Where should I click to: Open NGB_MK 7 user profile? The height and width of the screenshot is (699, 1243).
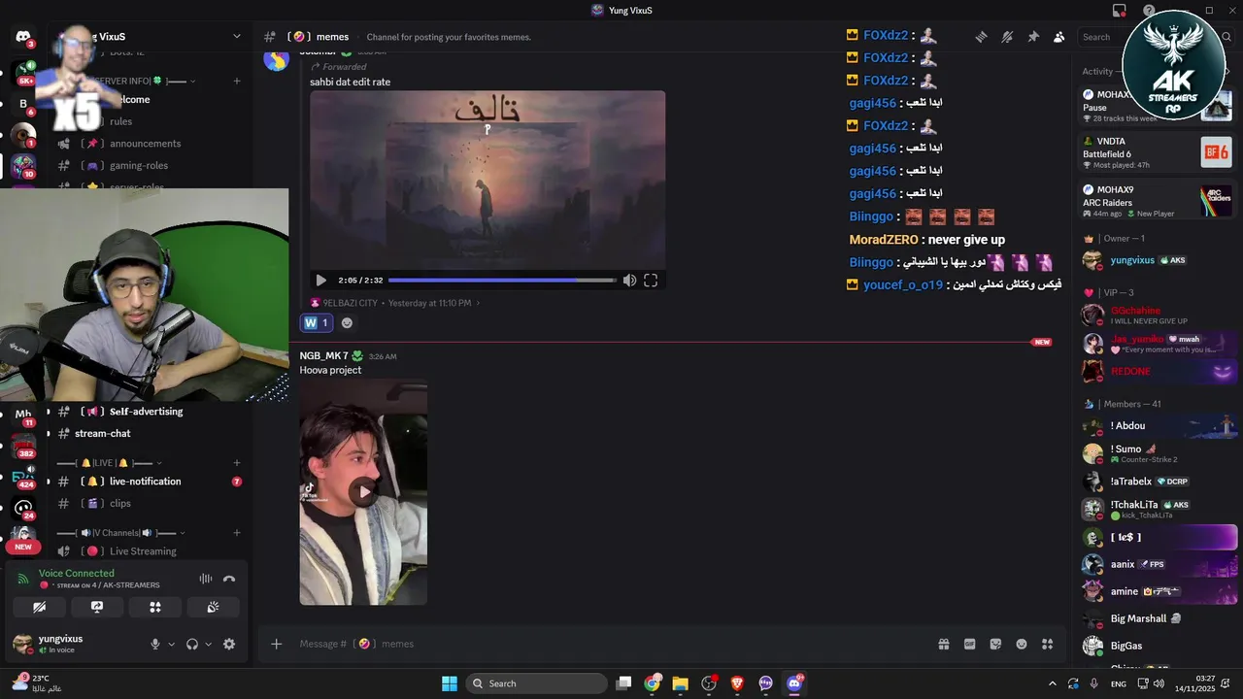point(323,356)
